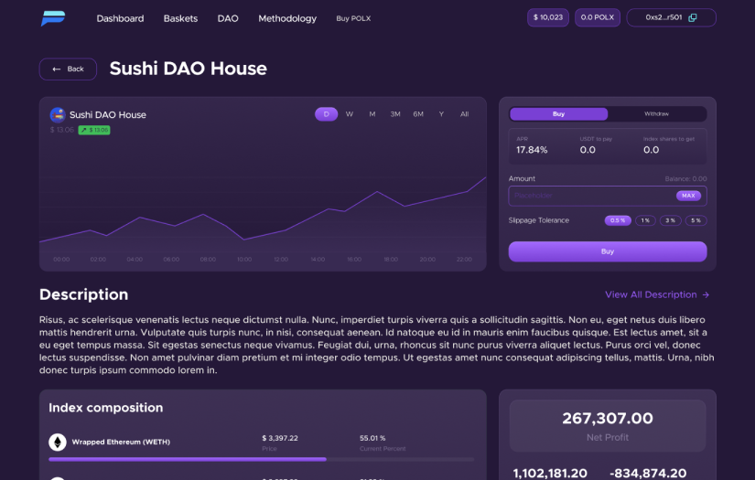Click the 12:00 chart axis label

281,260
